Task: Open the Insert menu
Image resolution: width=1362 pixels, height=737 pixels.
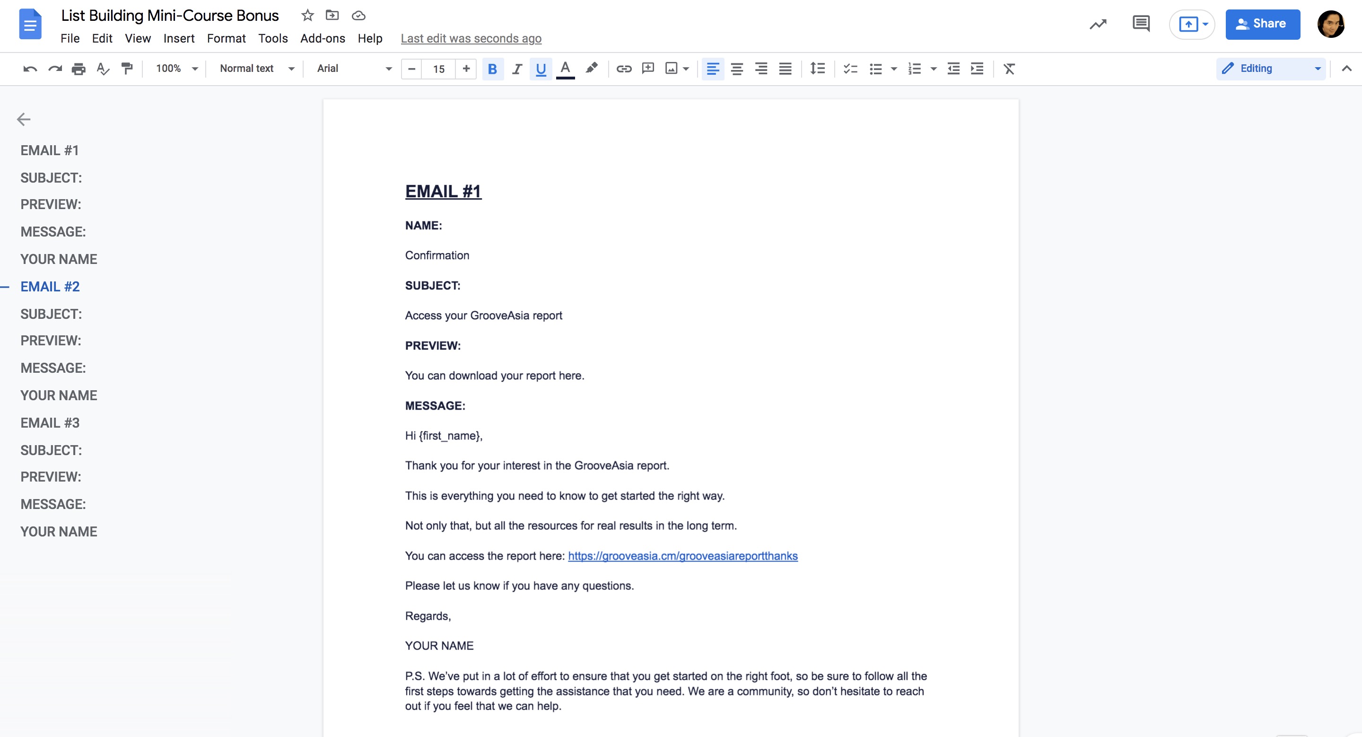Action: pyautogui.click(x=179, y=39)
